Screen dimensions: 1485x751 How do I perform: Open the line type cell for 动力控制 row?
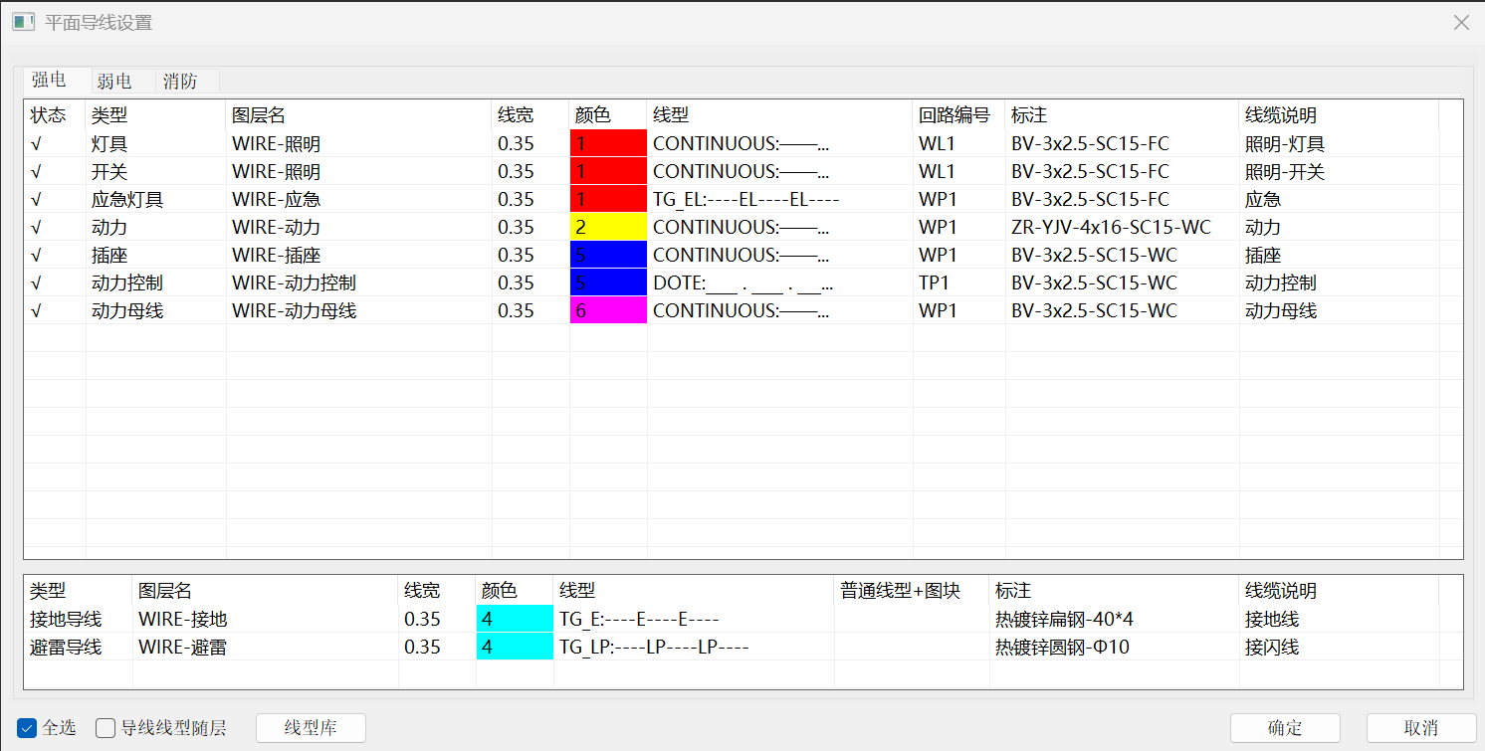779,283
